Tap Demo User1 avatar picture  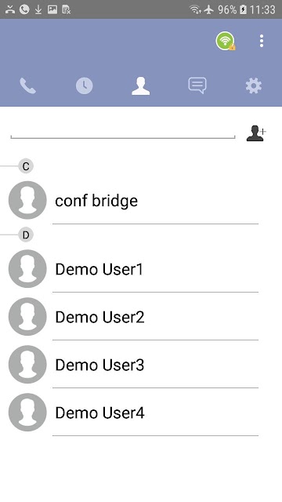(x=27, y=268)
